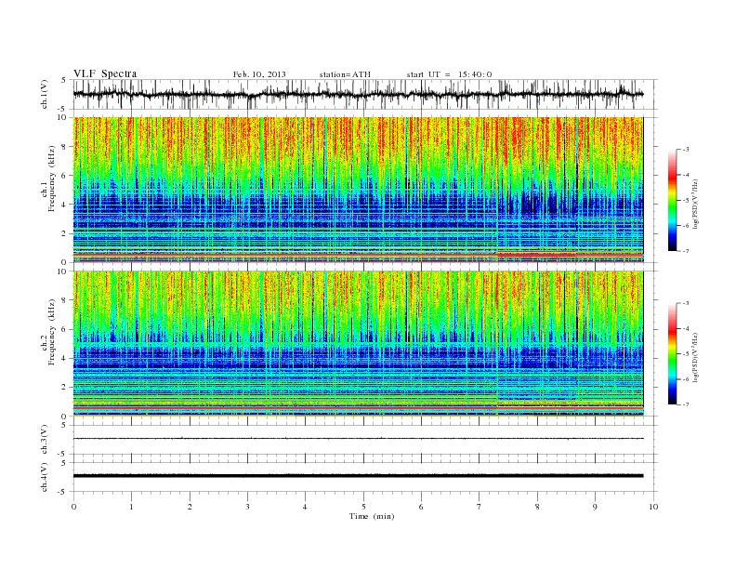Click the "start UT = 15:40:0" header text
736x569 pixels.
(x=449, y=74)
